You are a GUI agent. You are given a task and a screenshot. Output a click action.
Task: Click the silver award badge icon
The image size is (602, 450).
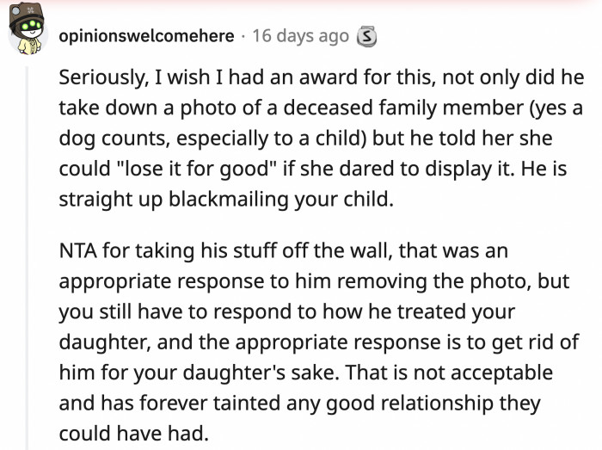click(366, 36)
